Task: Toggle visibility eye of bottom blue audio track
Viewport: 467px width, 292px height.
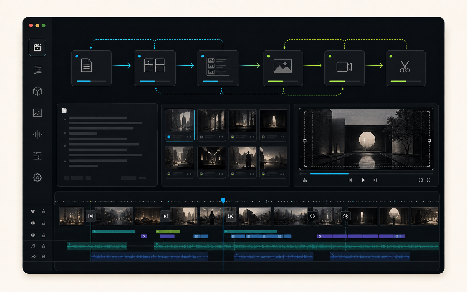Action: 33,257
